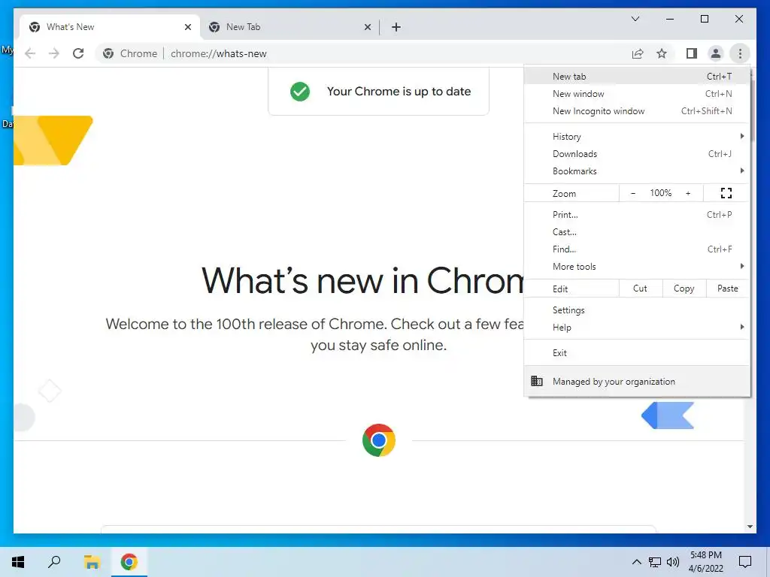Image resolution: width=770 pixels, height=577 pixels.
Task: Switch to the New Tab tab
Action: 290,27
